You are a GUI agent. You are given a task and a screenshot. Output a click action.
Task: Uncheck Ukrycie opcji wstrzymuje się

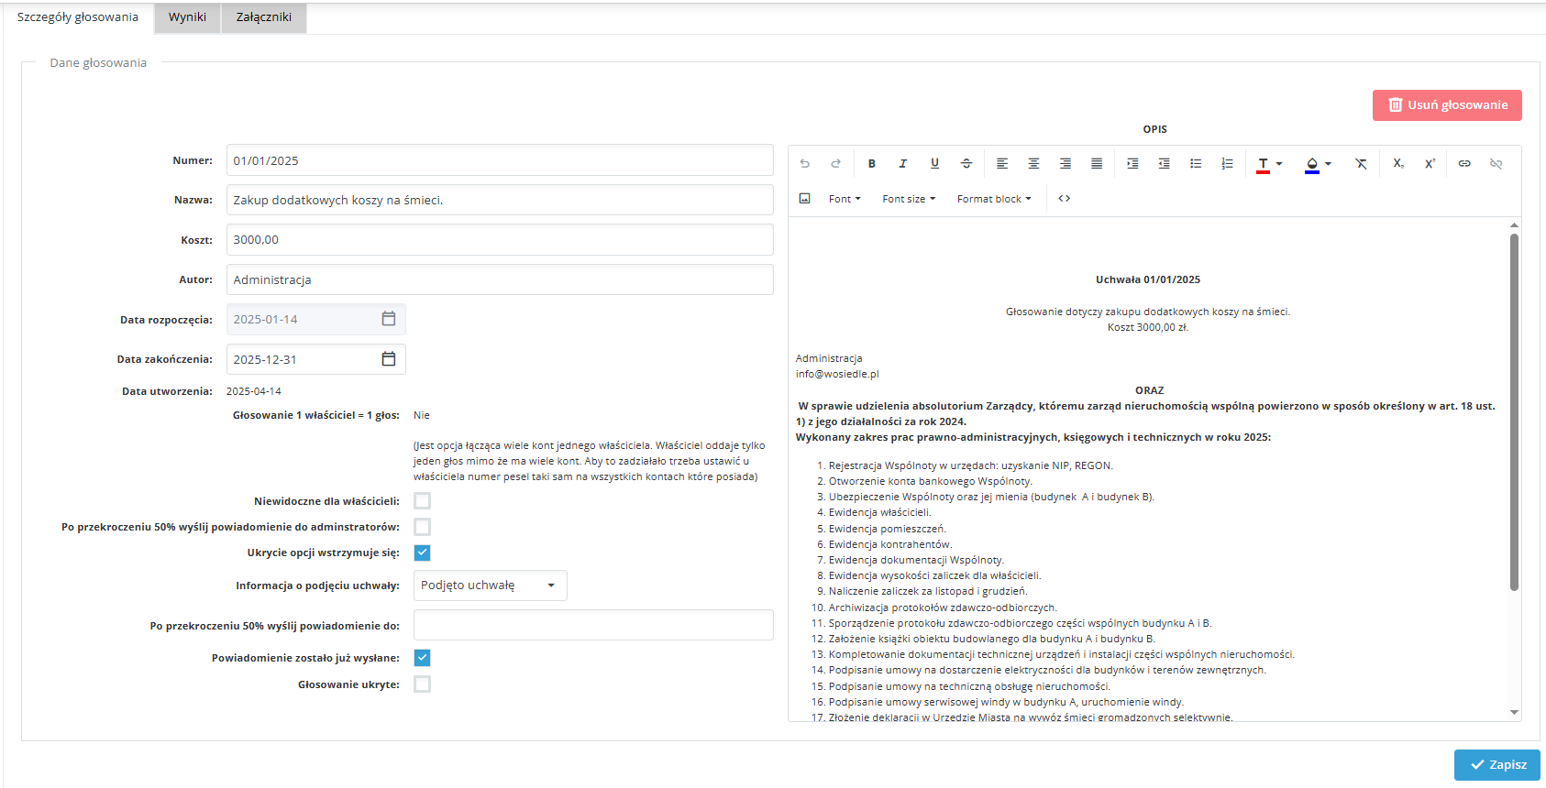pos(422,553)
